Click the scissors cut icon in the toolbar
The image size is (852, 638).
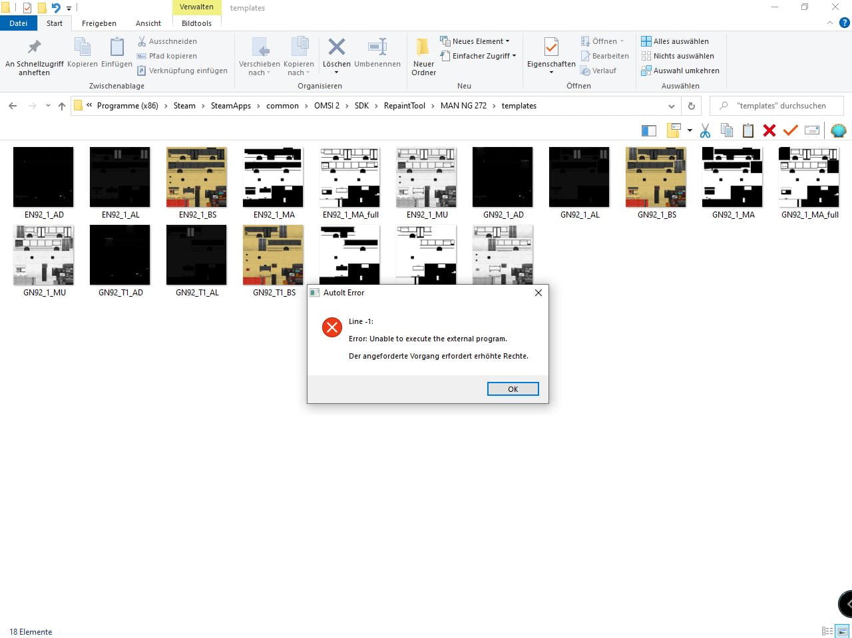click(x=705, y=130)
